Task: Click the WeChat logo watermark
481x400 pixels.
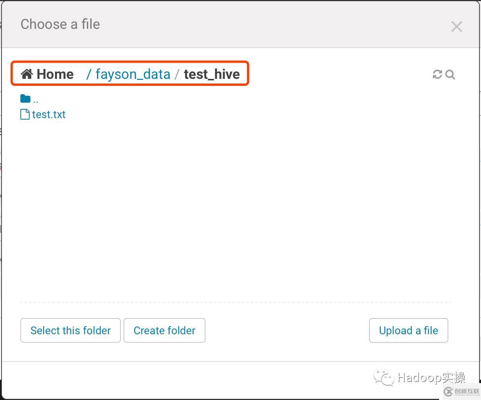Action: (x=383, y=378)
